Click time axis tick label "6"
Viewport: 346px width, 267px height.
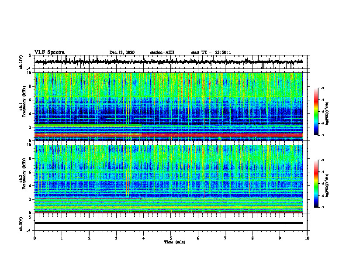198,238
